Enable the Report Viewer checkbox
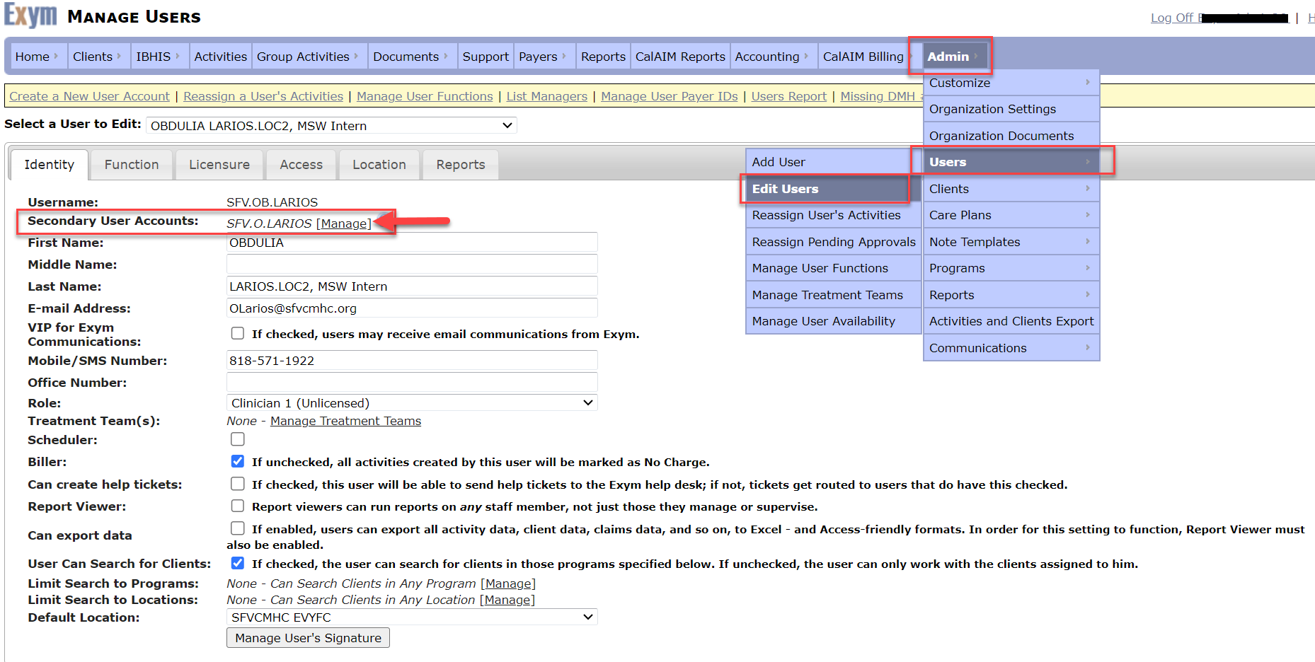 (238, 506)
